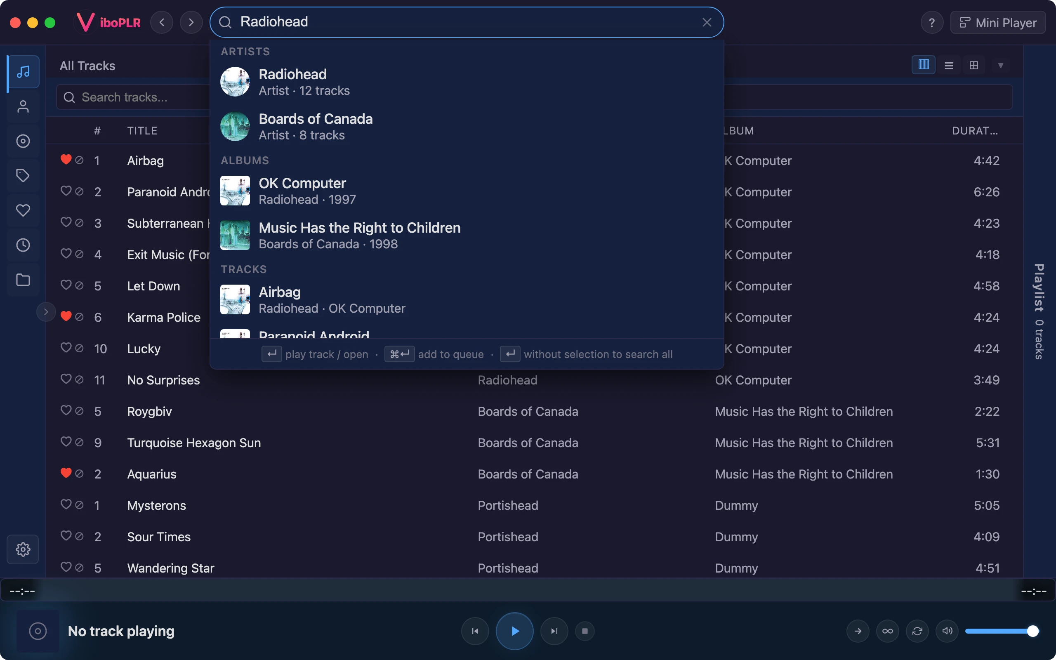
Task: Click the play-next arrow icon in player bar
Action: click(x=858, y=631)
